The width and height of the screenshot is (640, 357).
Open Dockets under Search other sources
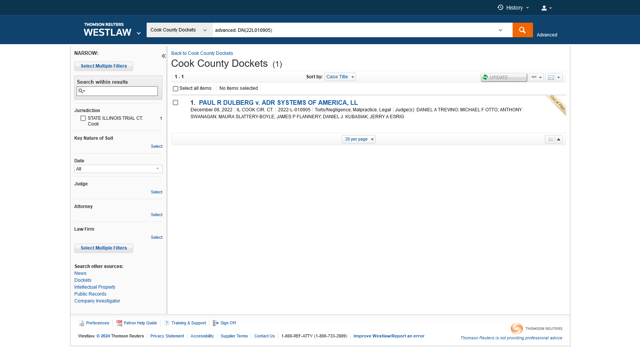coord(83,280)
